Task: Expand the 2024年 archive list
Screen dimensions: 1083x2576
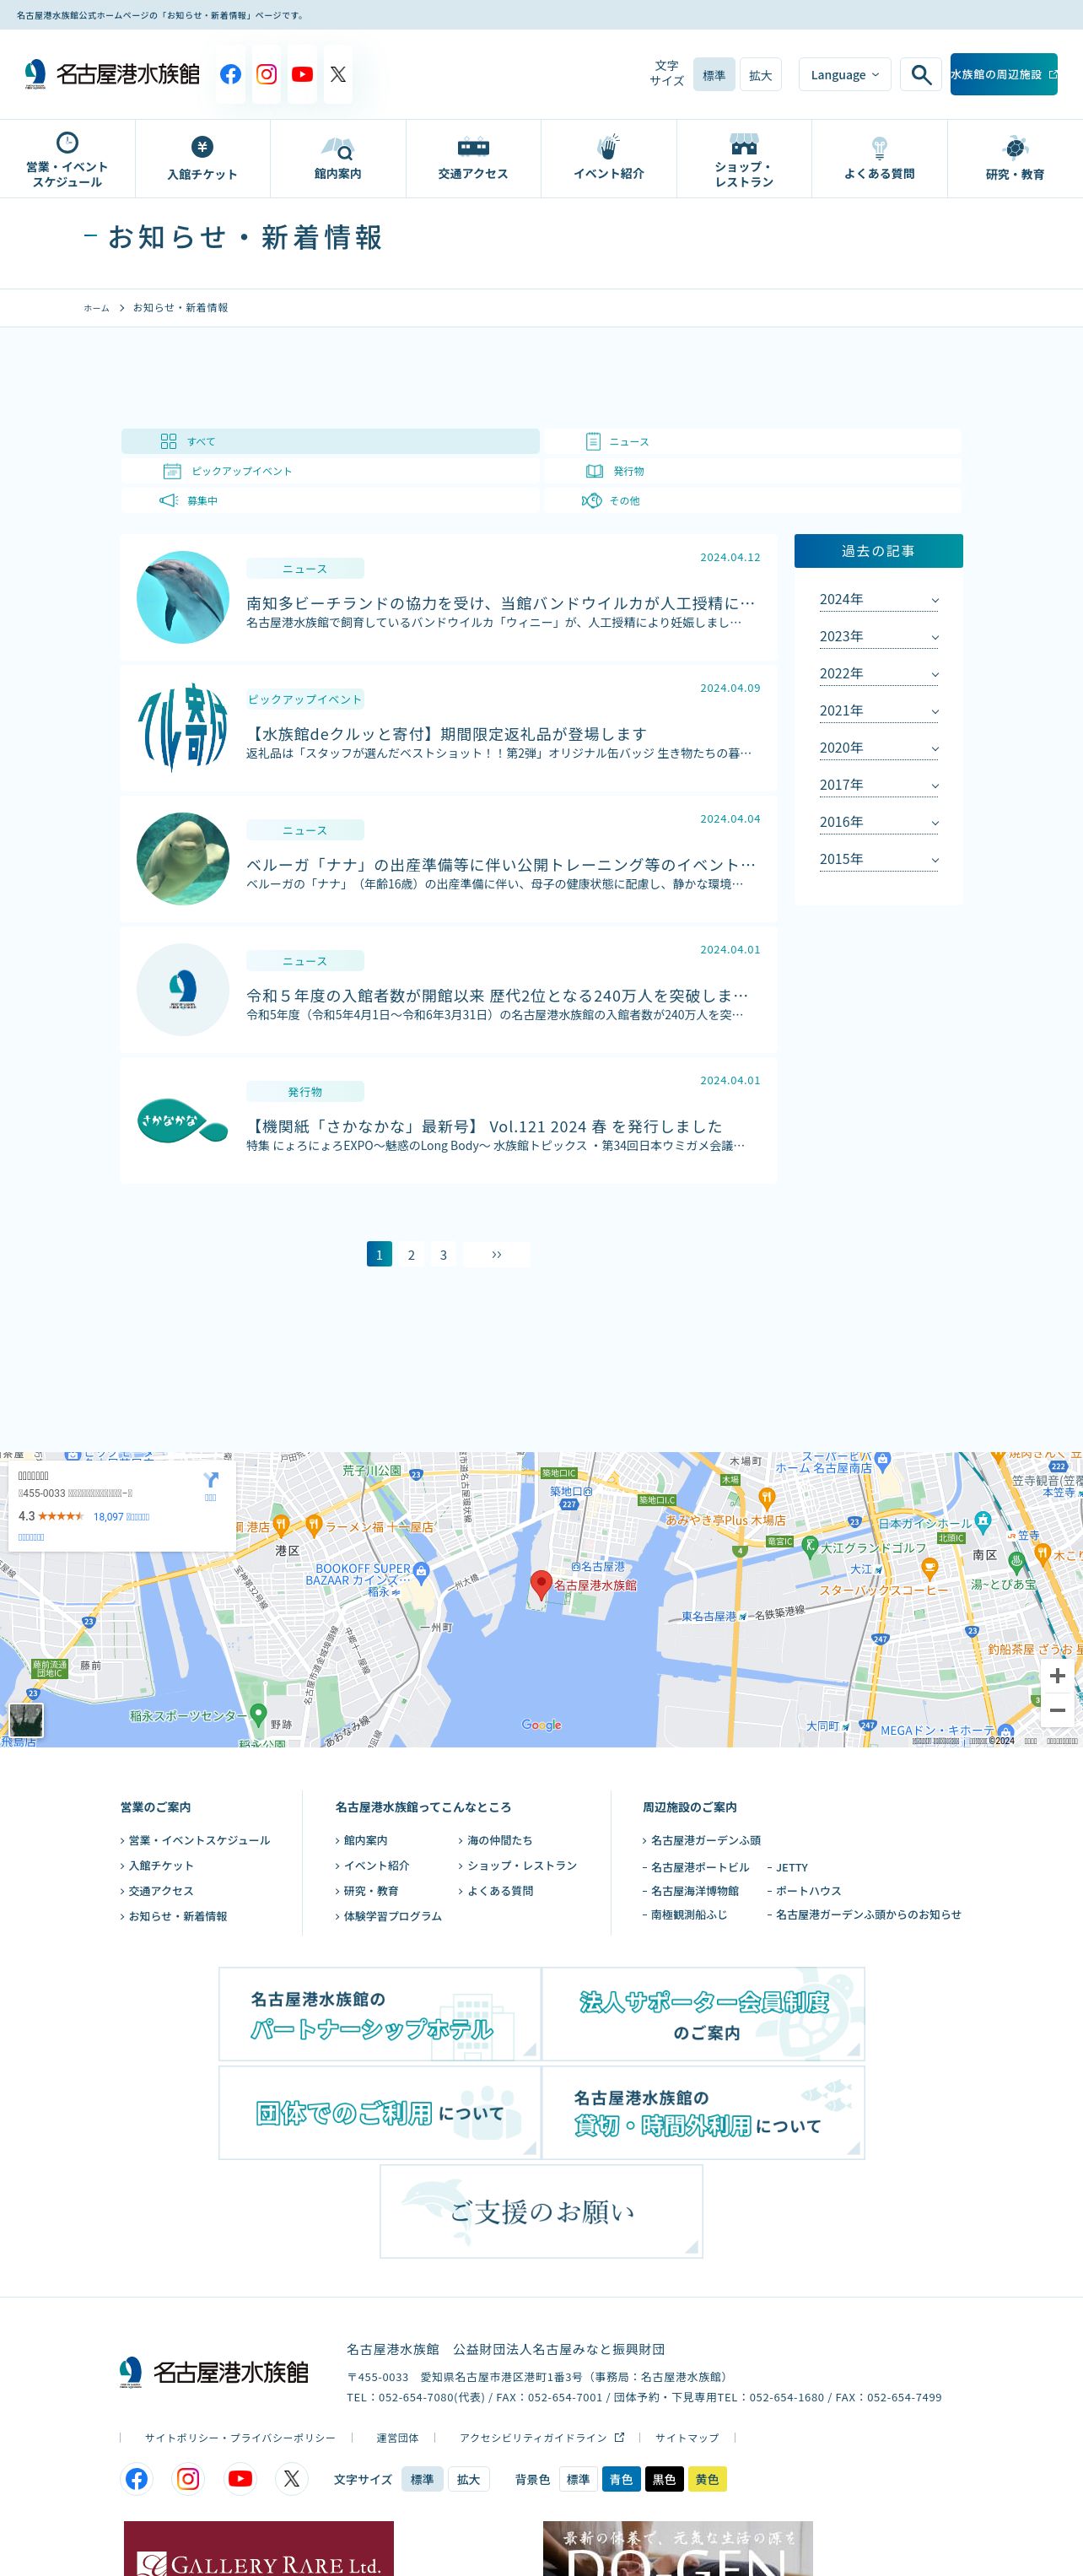Action: (879, 600)
